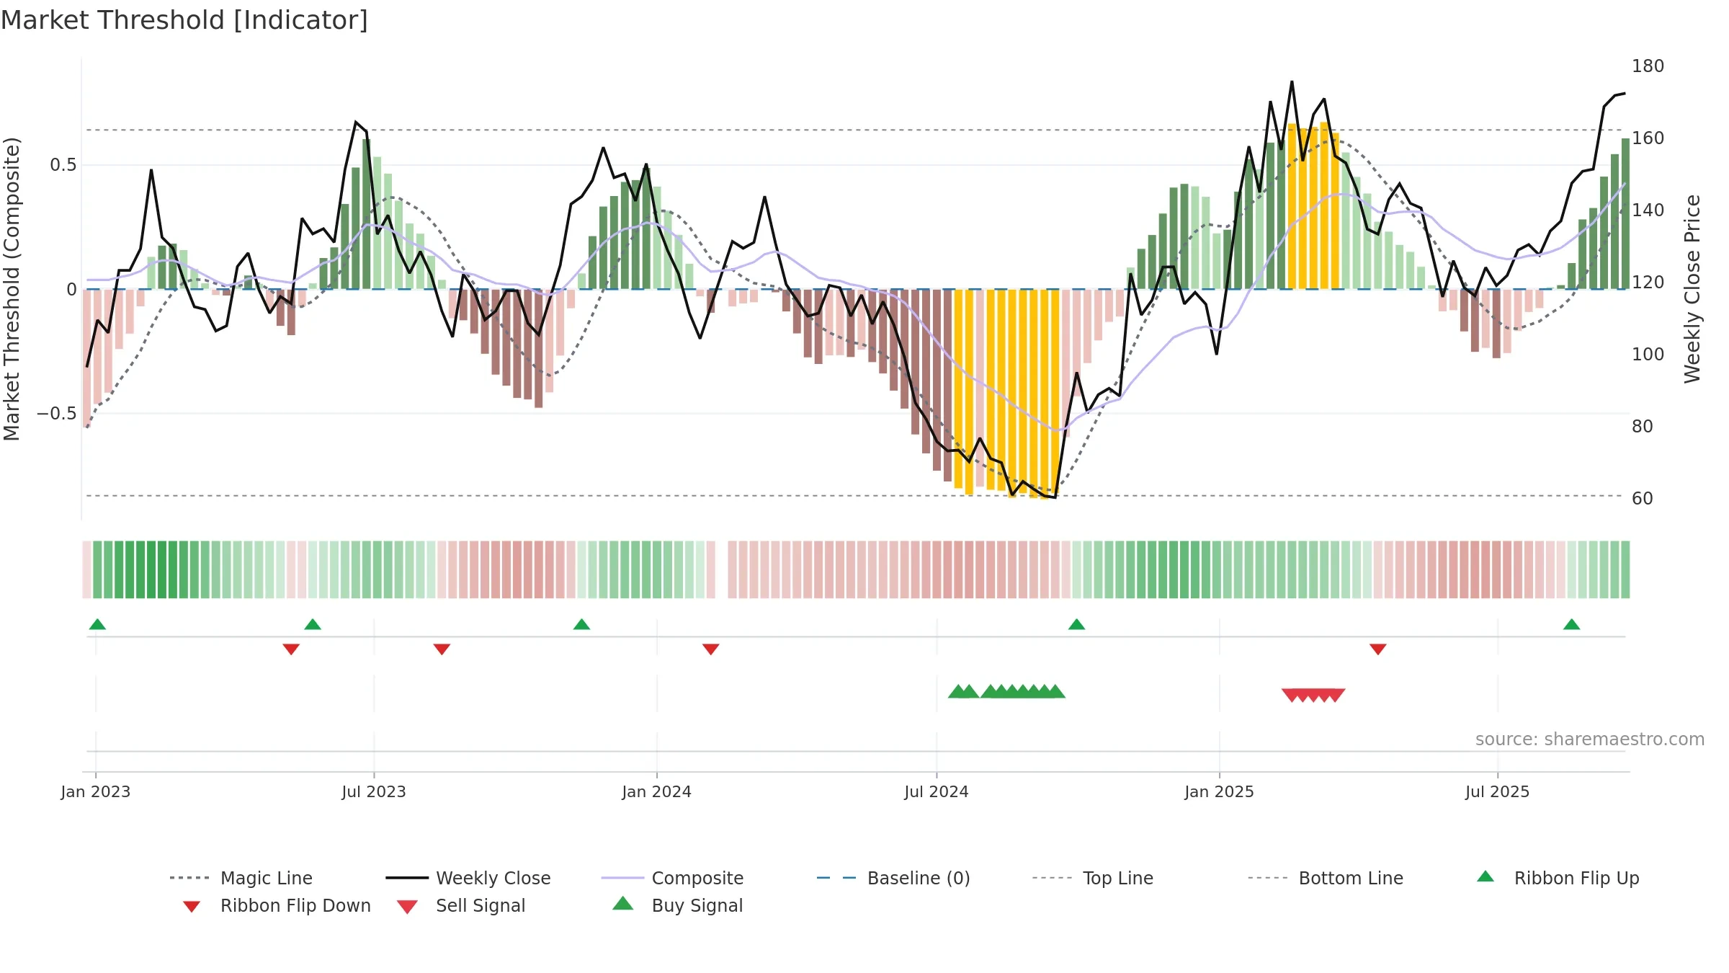
Task: Click the −0.5 tick on the left axis
Action: pos(57,414)
